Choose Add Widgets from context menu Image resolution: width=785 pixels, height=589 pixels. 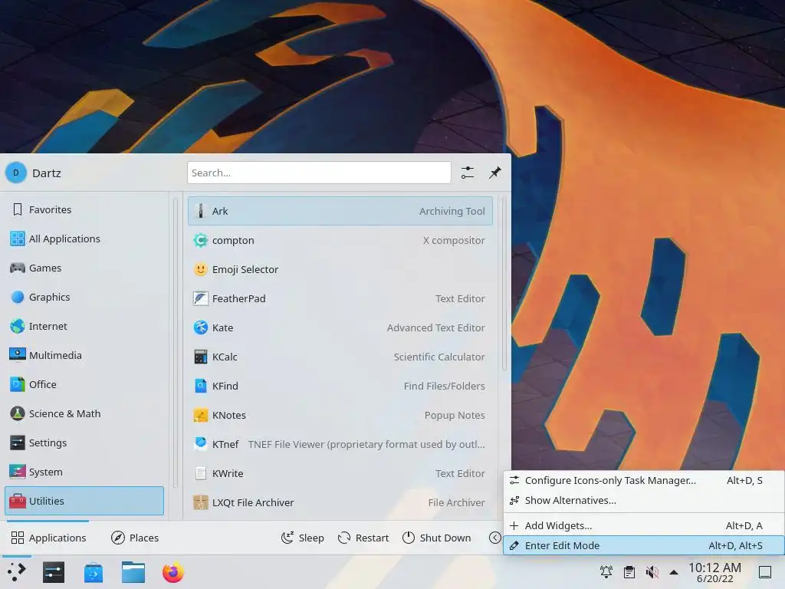click(643, 525)
